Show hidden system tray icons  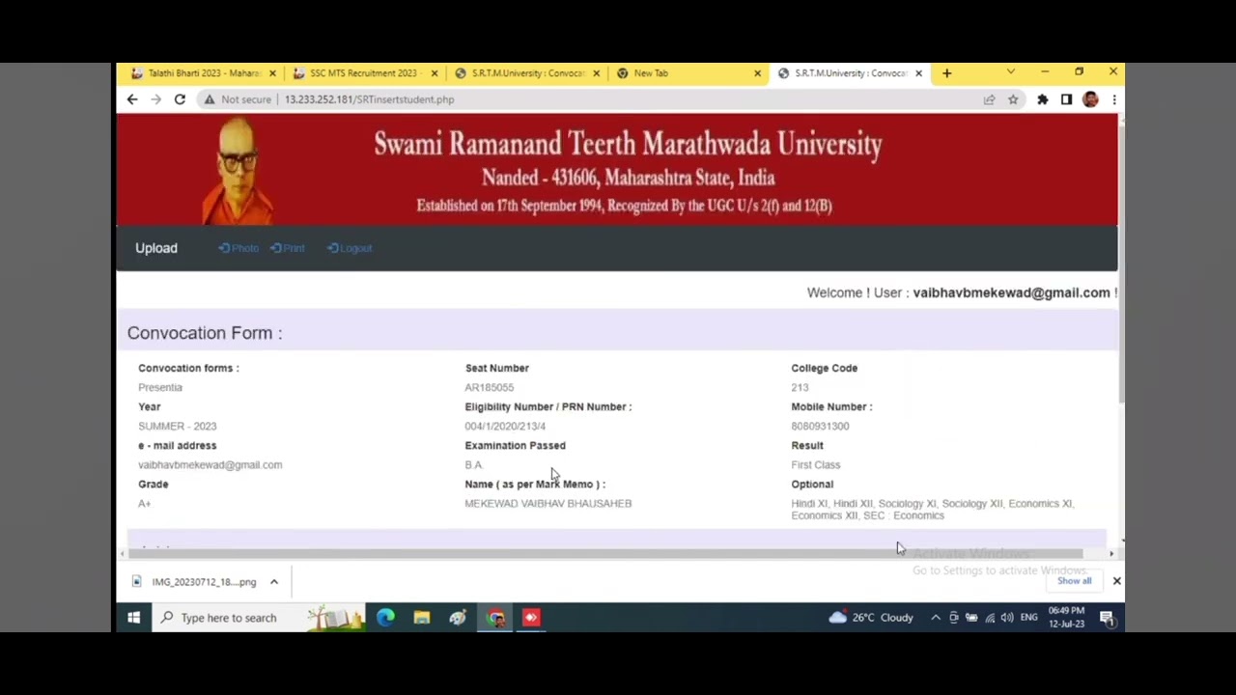(935, 618)
